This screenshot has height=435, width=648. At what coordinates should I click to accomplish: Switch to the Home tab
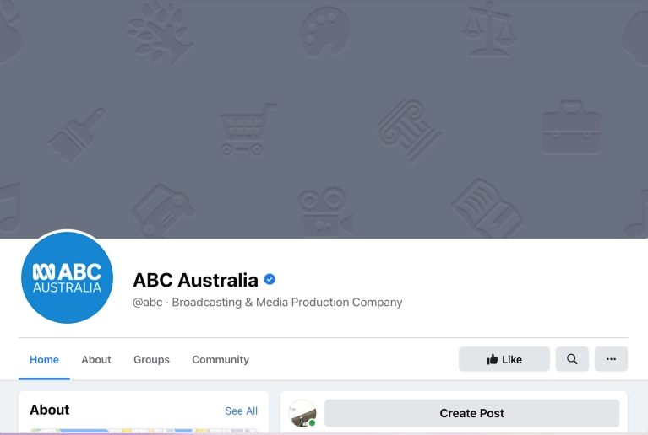tap(44, 359)
